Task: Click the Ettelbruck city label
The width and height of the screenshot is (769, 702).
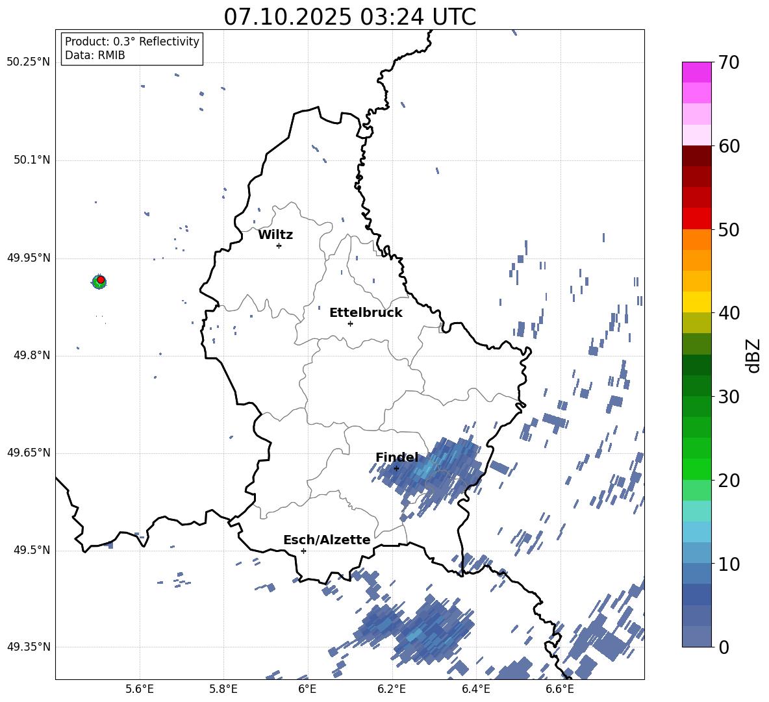Action: point(366,313)
